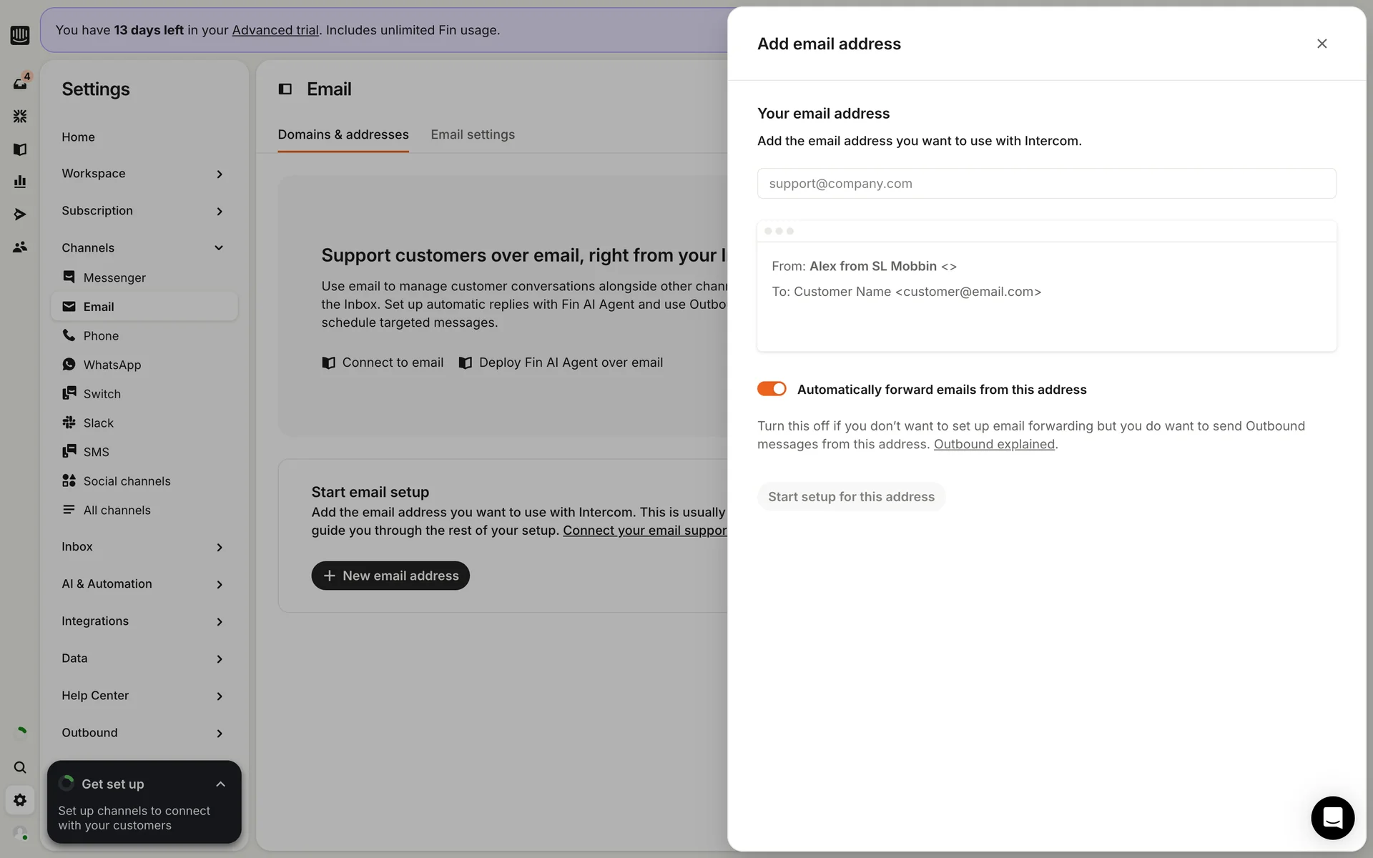Open the Outbound paper plane icon

(x=20, y=214)
